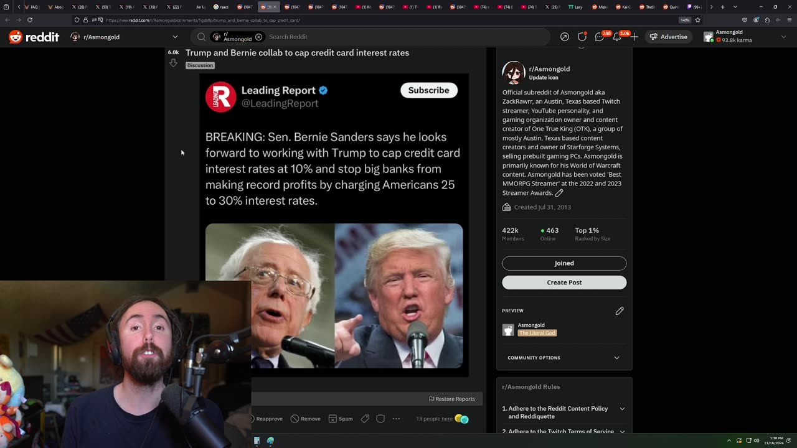Image resolution: width=797 pixels, height=448 pixels.
Task: Click the Popular arrow icon in header
Action: pyautogui.click(x=564, y=37)
